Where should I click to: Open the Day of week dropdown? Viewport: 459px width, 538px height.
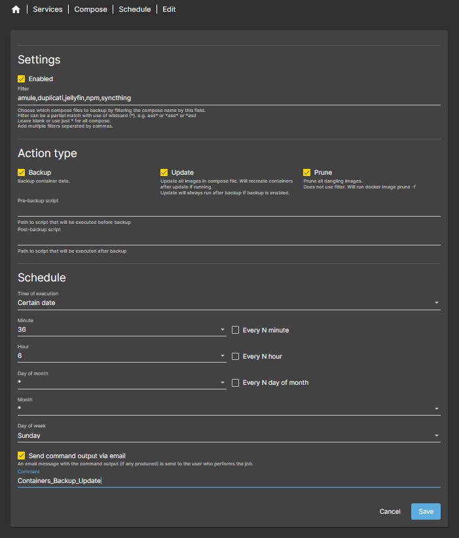point(436,435)
